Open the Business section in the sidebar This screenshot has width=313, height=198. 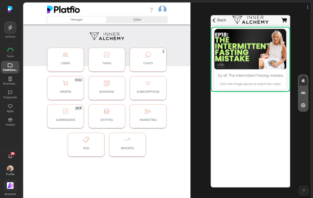[10, 81]
